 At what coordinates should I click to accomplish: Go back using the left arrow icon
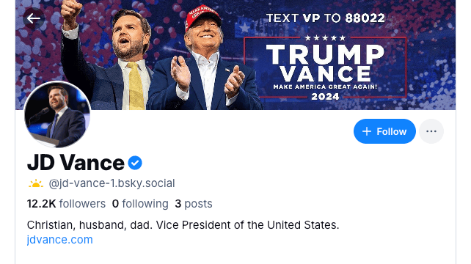[x=34, y=18]
